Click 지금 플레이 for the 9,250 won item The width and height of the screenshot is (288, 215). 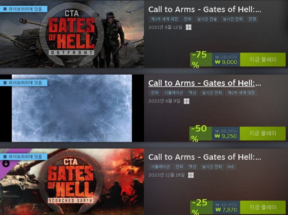click(x=263, y=134)
